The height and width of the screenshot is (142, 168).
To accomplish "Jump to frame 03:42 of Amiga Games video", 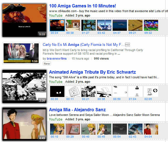I will [104, 25].
